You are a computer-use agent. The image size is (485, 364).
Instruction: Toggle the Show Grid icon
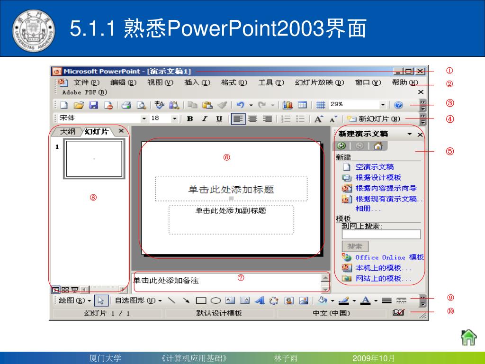[x=321, y=105]
